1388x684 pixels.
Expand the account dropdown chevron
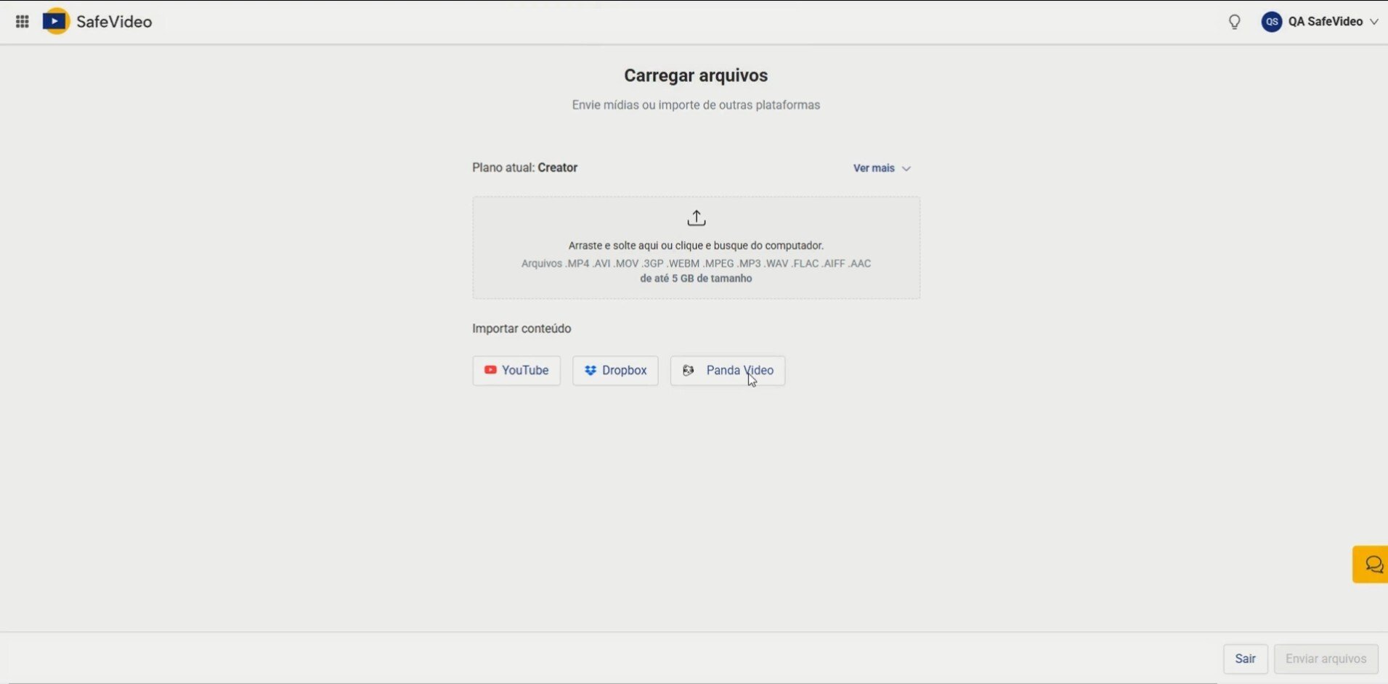(x=1373, y=22)
